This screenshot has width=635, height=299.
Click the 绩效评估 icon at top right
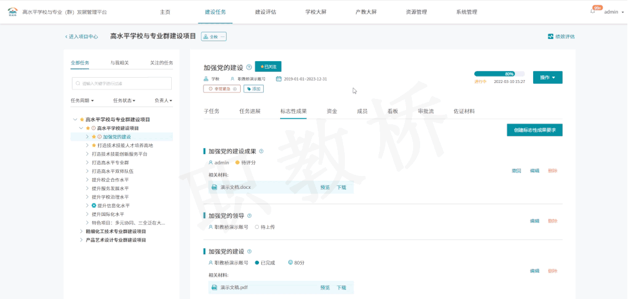click(x=550, y=36)
